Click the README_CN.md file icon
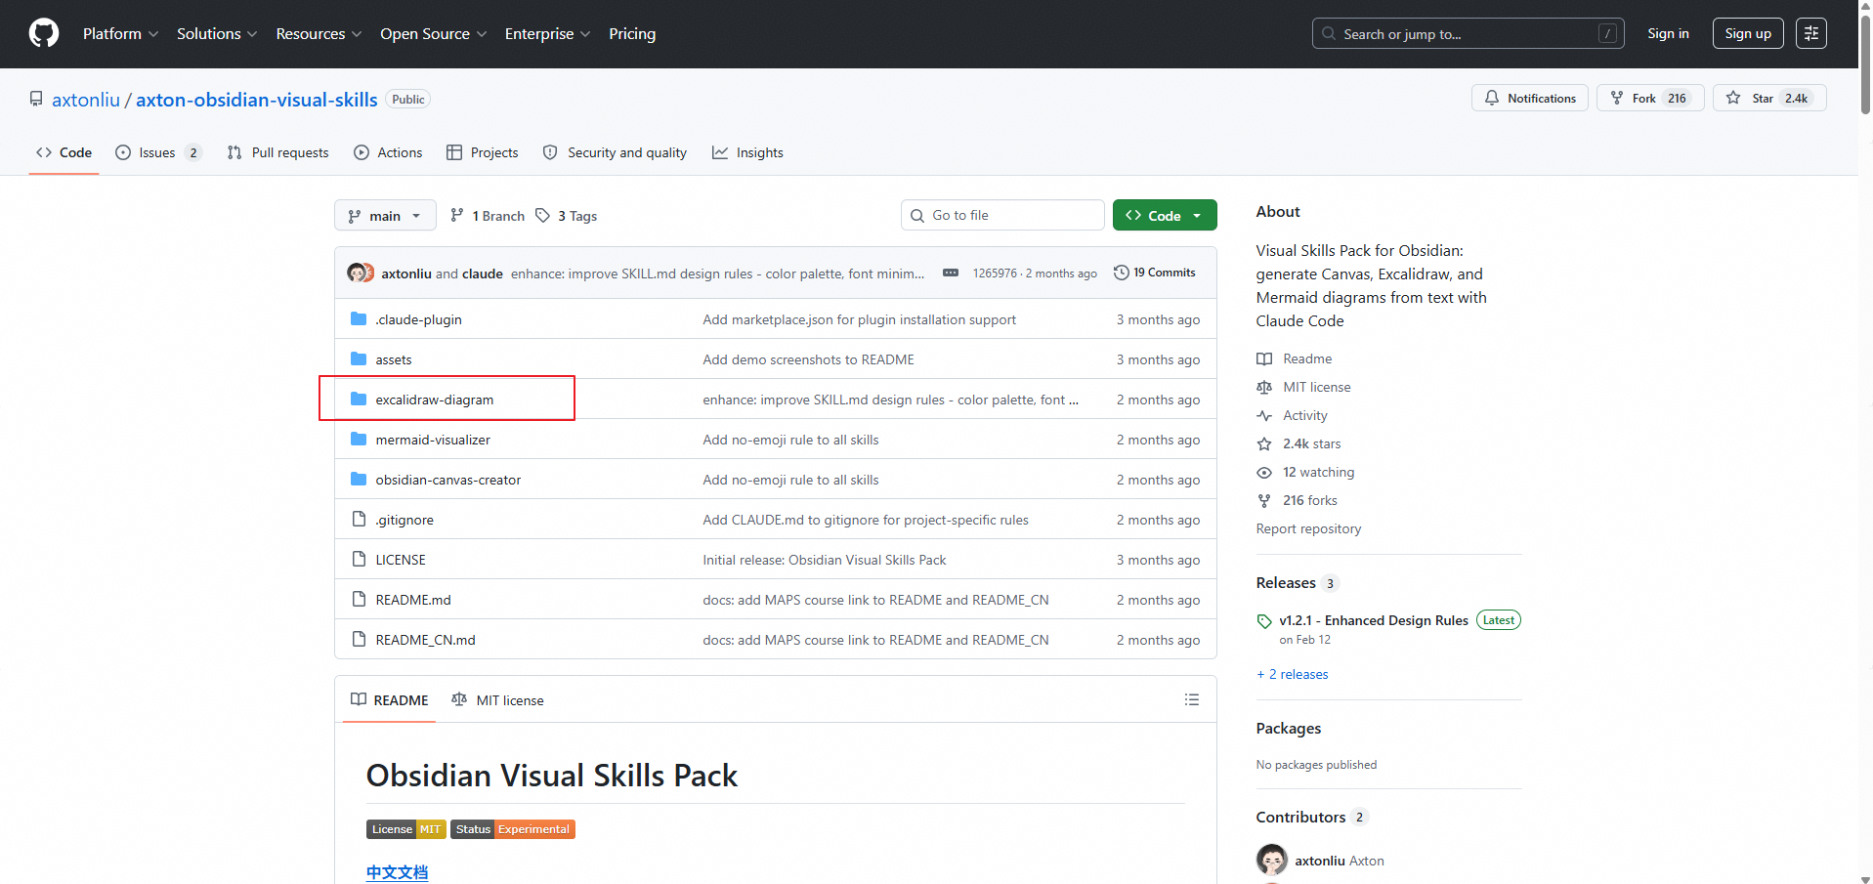Image resolution: width=1873 pixels, height=884 pixels. coord(359,639)
